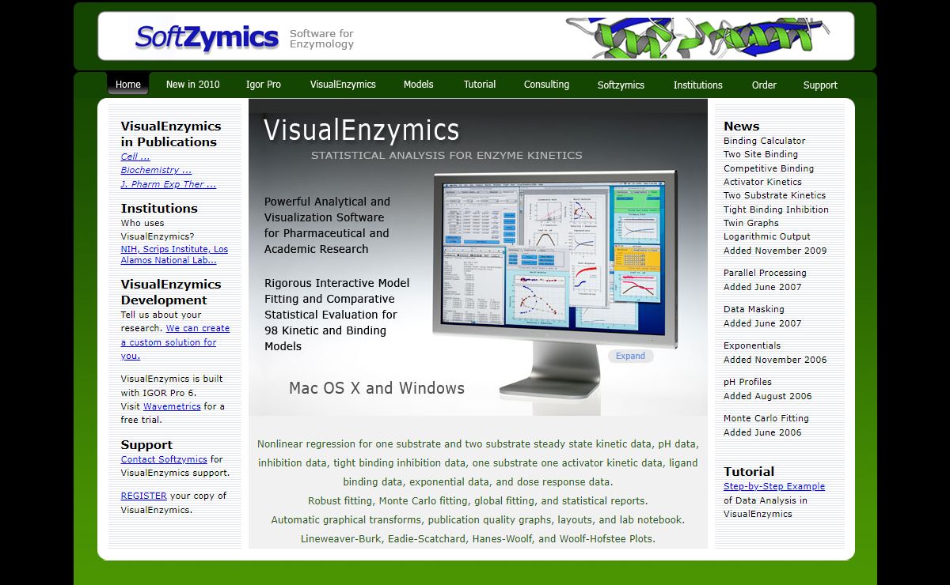Select the Data Masking news item
Image resolution: width=950 pixels, height=585 pixels.
(x=754, y=309)
